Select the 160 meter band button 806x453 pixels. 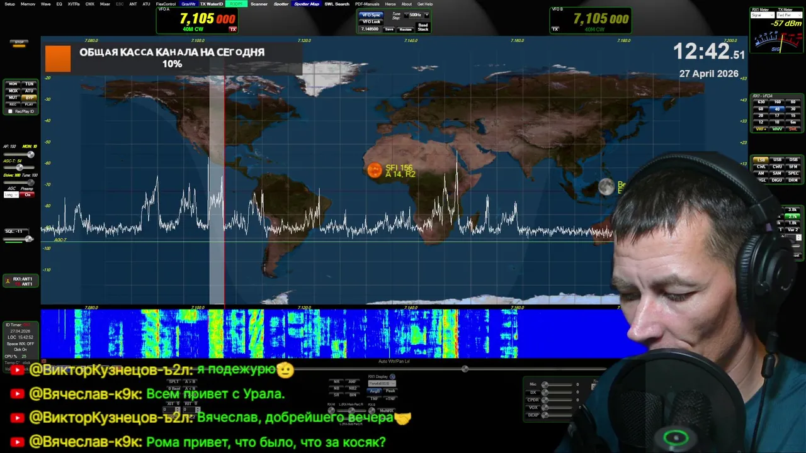(x=777, y=102)
